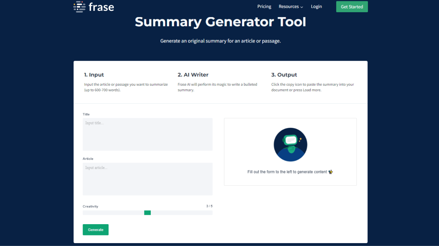Click the '1. Input' step heading
439x246 pixels.
coord(94,75)
